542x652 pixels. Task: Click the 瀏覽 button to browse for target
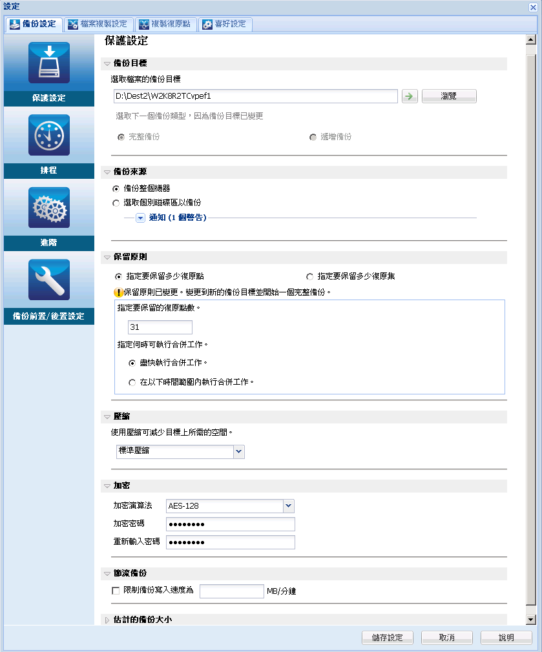449,96
